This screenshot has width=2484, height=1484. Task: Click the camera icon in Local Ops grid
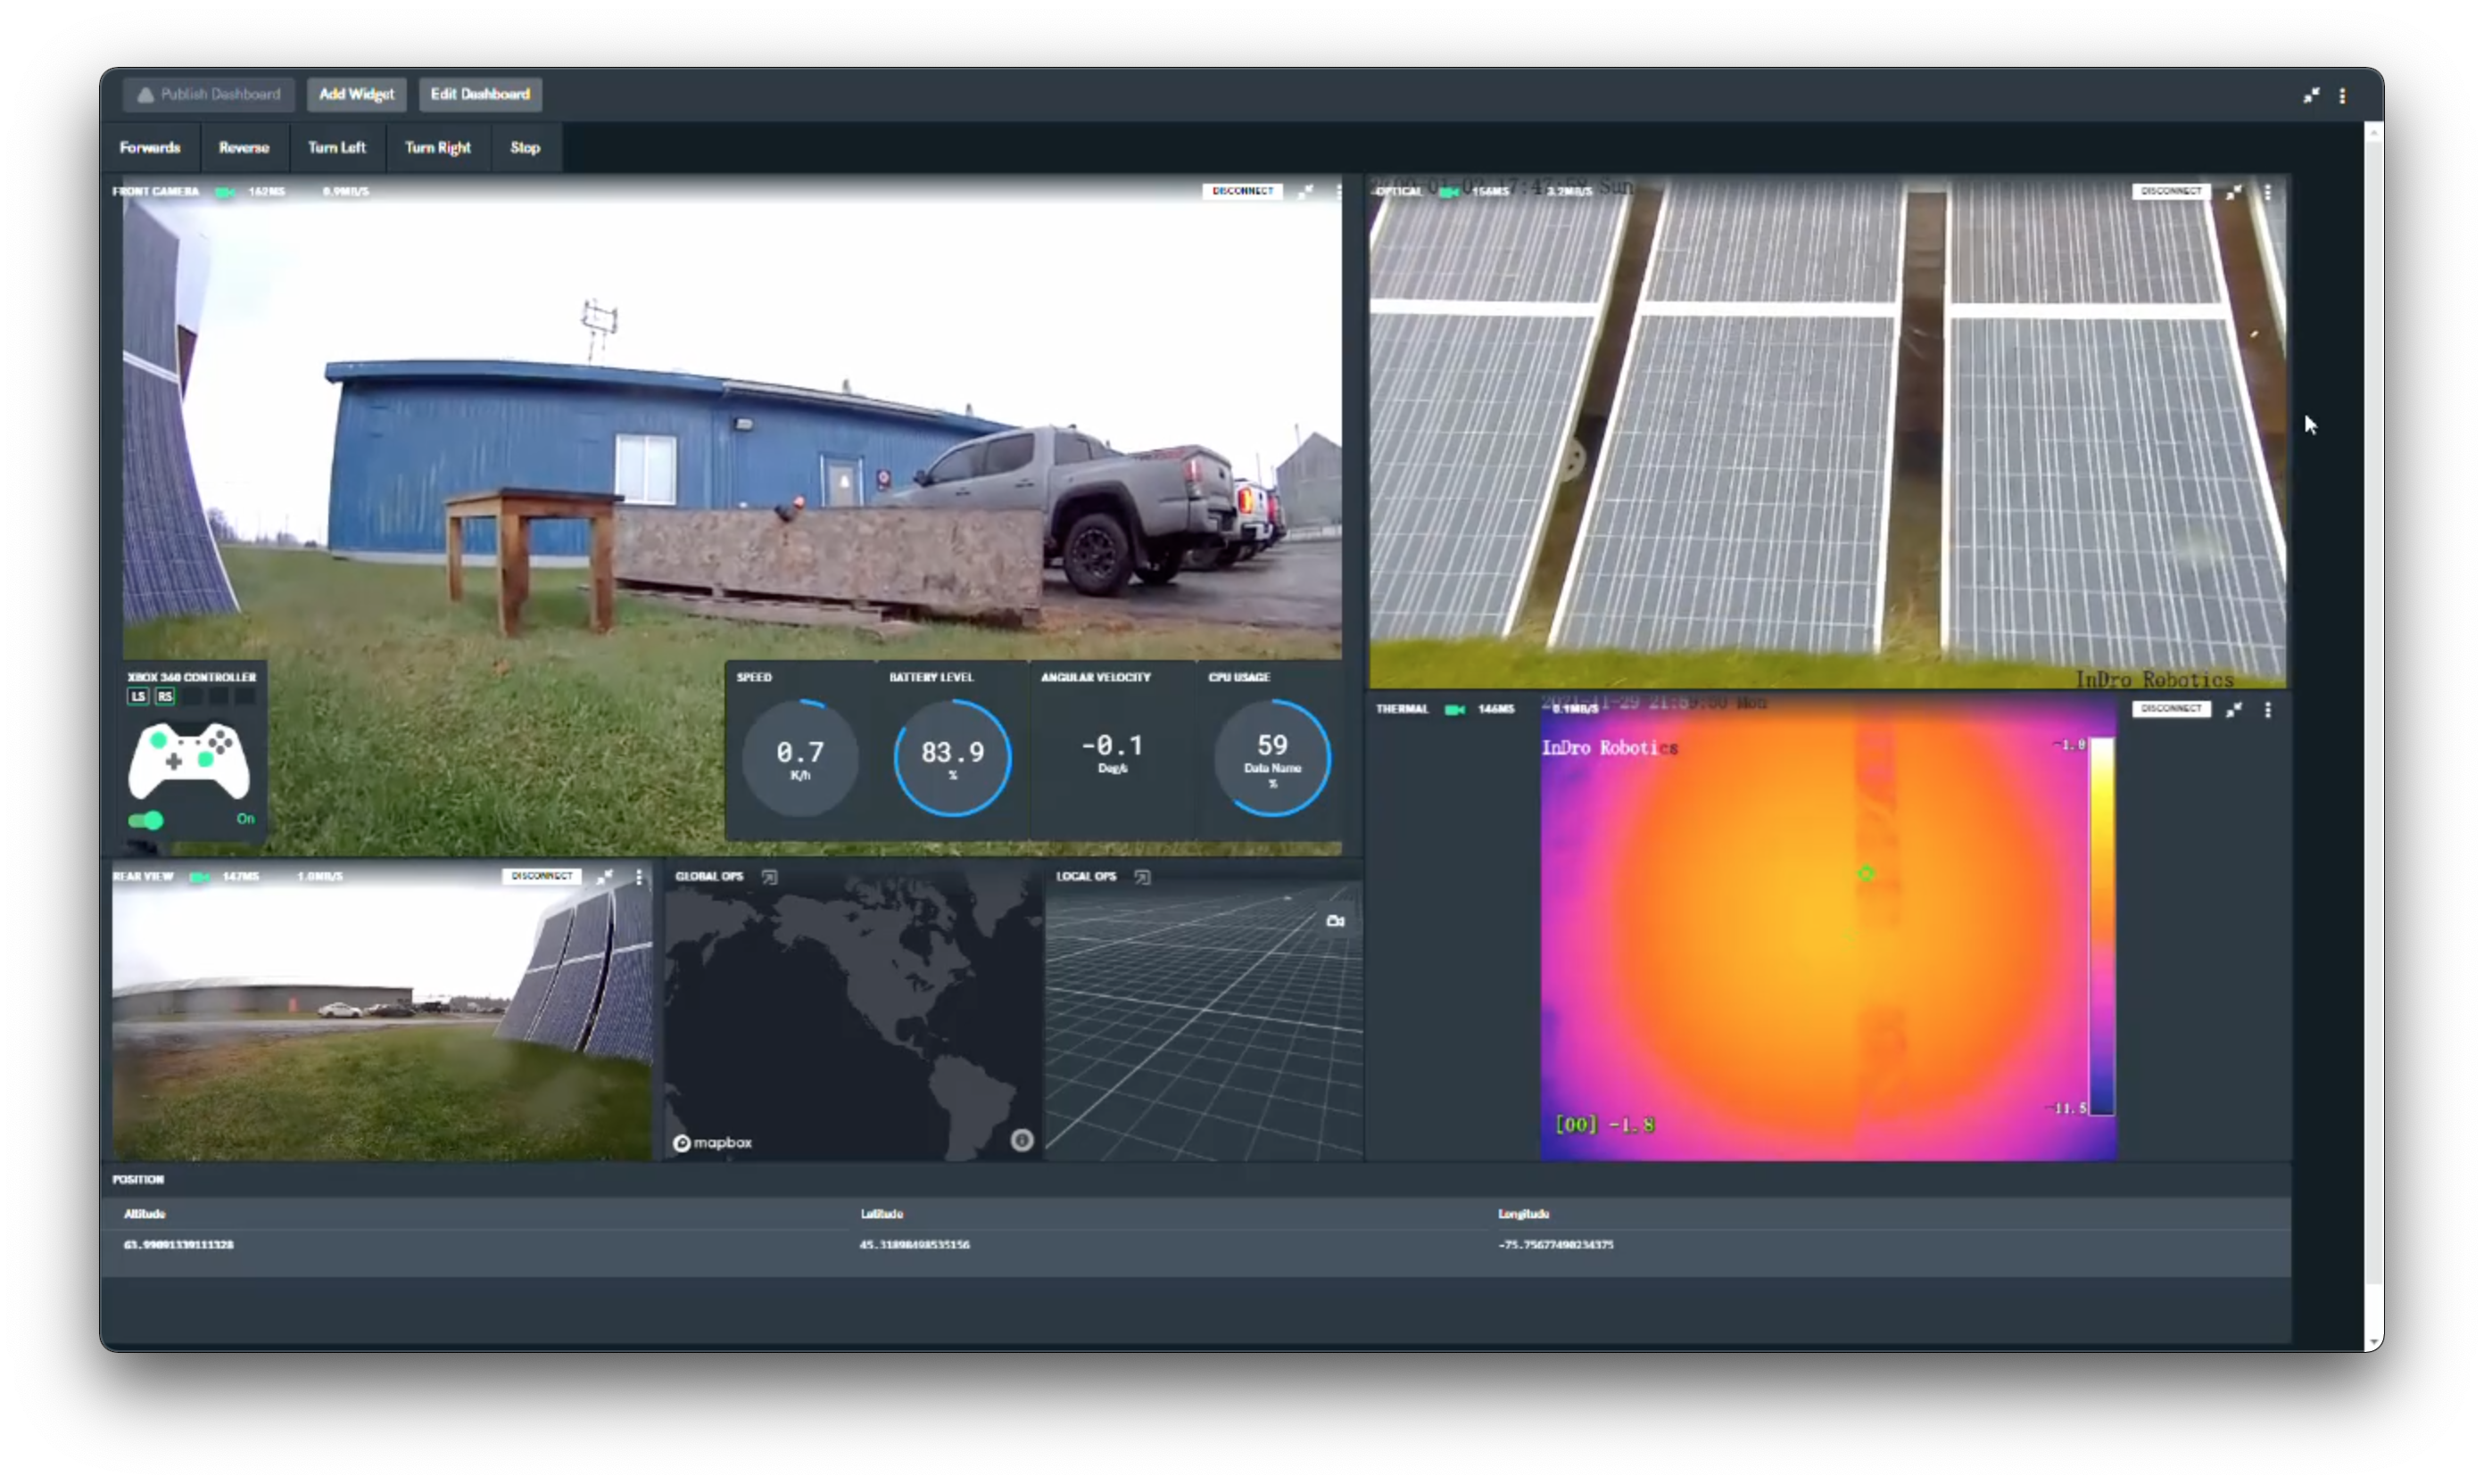tap(1335, 920)
